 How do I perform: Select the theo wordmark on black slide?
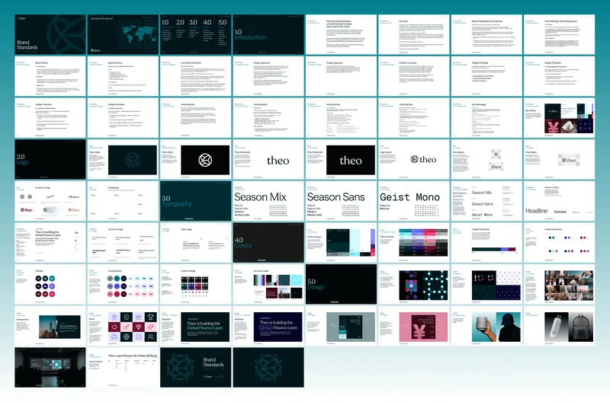pyautogui.click(x=341, y=159)
